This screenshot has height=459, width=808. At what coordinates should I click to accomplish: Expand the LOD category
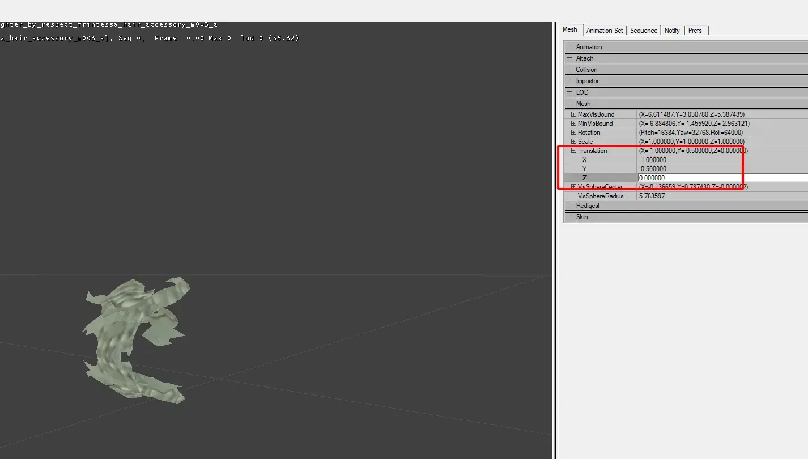(569, 92)
